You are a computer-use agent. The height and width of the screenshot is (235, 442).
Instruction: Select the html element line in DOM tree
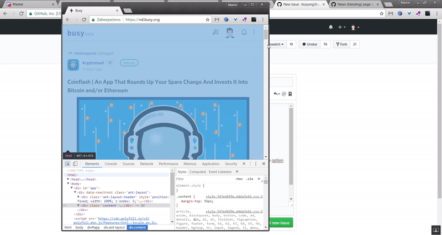point(72,175)
